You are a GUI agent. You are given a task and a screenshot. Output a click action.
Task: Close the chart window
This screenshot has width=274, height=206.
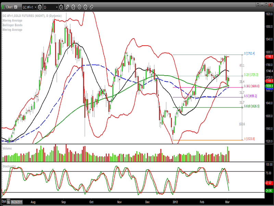click(270, 4)
